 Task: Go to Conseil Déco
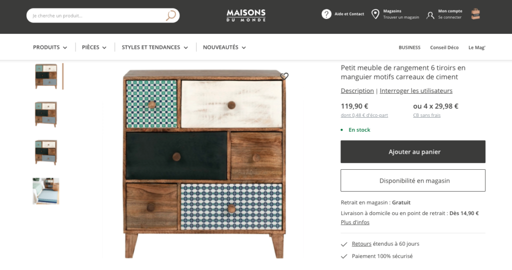(444, 47)
